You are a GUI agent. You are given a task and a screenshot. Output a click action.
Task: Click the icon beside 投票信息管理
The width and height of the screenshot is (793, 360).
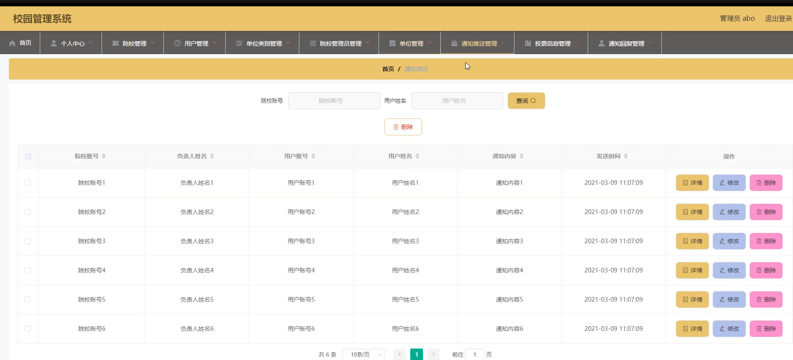528,43
